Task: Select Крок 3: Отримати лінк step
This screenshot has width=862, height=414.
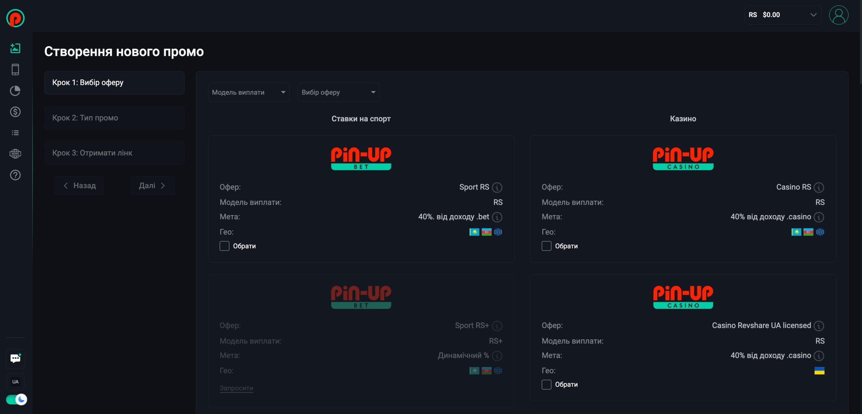Action: point(114,153)
